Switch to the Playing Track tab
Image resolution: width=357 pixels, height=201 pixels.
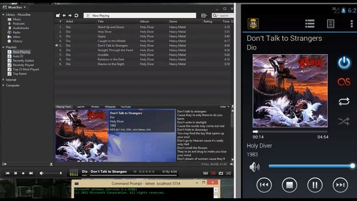click(x=64, y=107)
